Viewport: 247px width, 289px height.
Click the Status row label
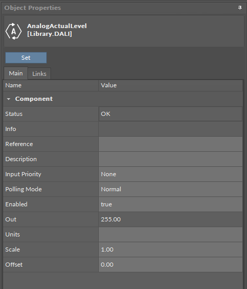pyautogui.click(x=14, y=114)
